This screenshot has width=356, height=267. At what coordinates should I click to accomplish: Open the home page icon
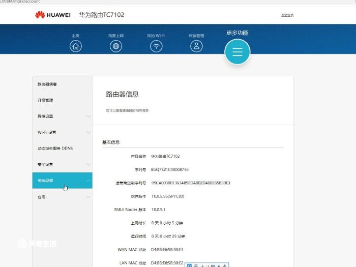pos(76,46)
